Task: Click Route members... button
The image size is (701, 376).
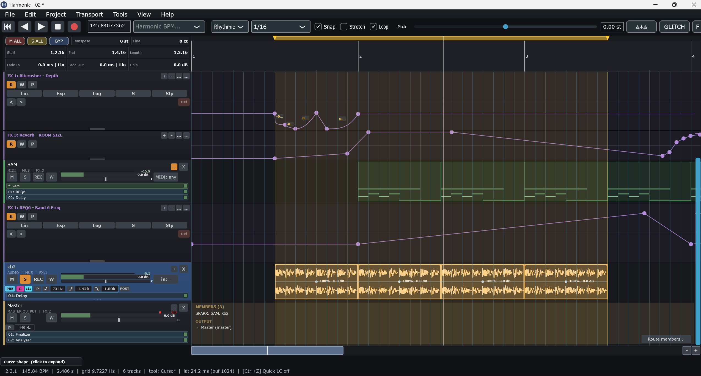Action: coord(666,339)
